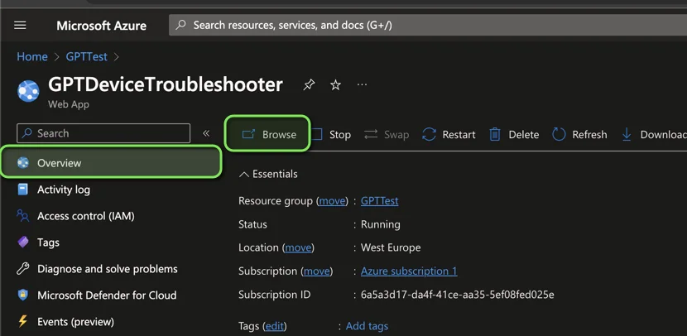The image size is (687, 336).
Task: Open Events (preview)
Action: pyautogui.click(x=76, y=322)
